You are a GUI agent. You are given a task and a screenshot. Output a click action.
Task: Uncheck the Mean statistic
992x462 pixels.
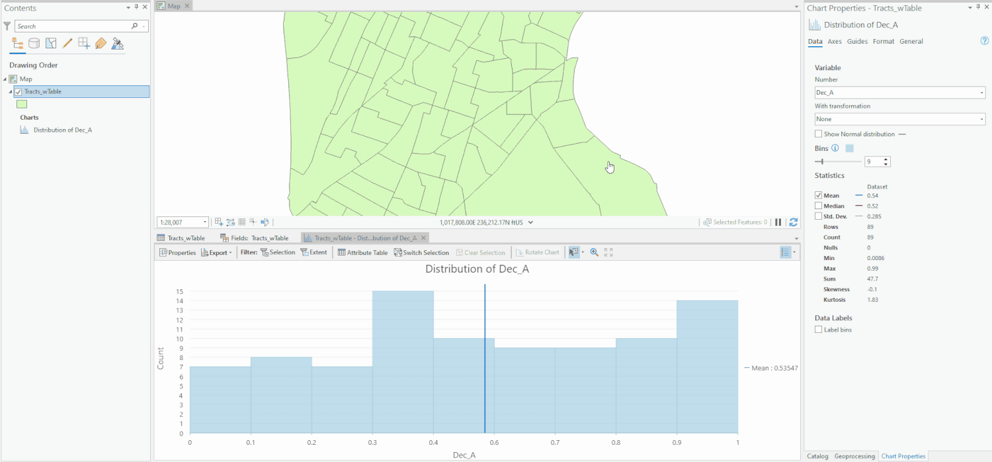(x=819, y=195)
